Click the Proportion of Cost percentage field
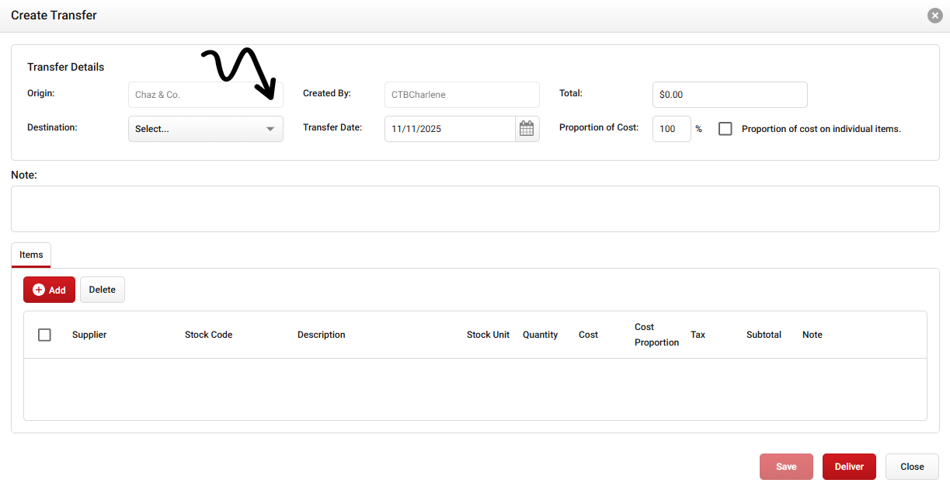 click(671, 129)
